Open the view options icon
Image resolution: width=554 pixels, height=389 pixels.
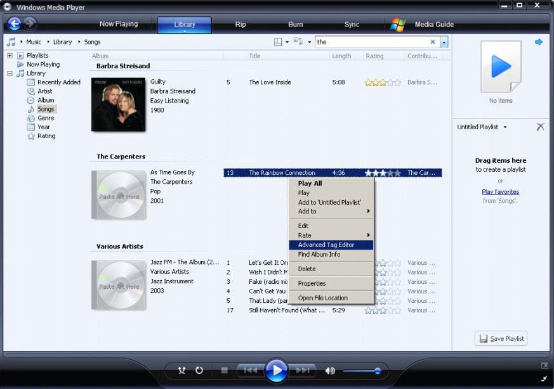298,42
